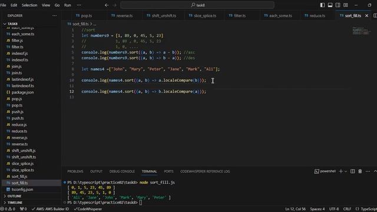Open indexof.ts in the explorer
Image resolution: width=377 pixels, height=212 pixels.
click(x=19, y=60)
